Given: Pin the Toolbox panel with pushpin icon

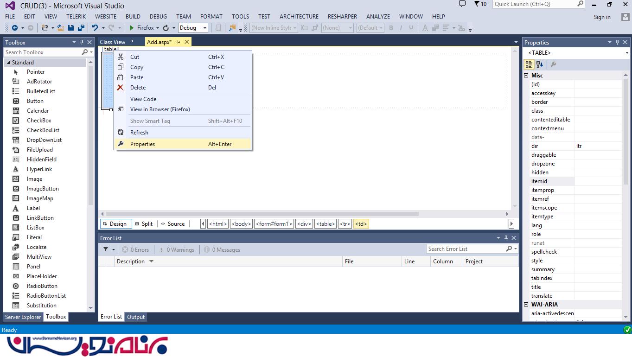Looking at the screenshot, I should 82,42.
